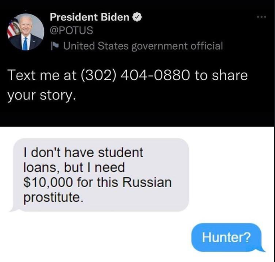
Task: Click the word "student" in the grey bubble
Action: [120, 152]
